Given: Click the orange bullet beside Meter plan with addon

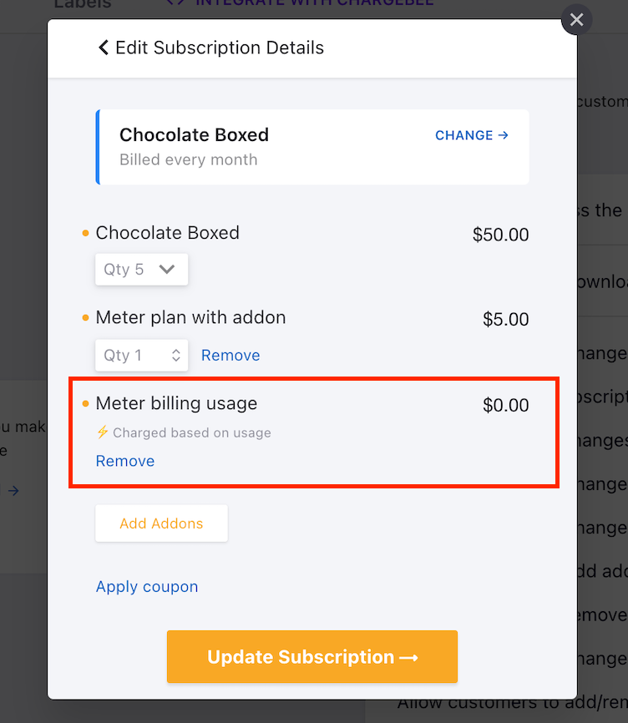Looking at the screenshot, I should [85, 318].
